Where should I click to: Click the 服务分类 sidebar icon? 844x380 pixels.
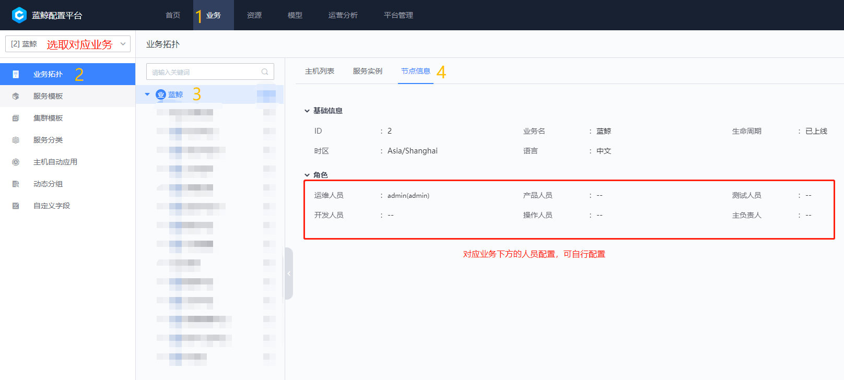tap(16, 140)
